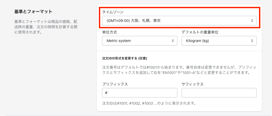The width and height of the screenshot is (272, 116).
Task: Focus the empty サフィックス input field
Action: [x=219, y=93]
